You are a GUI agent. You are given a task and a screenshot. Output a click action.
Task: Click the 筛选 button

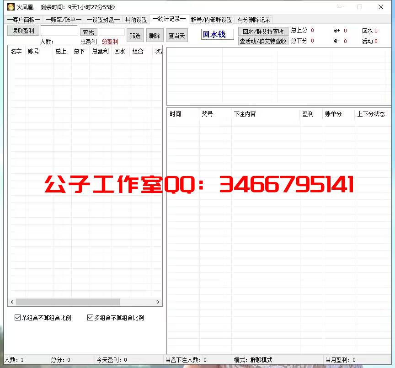[x=135, y=36]
